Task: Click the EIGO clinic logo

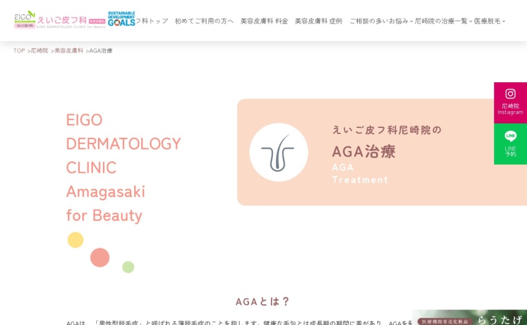Action: (25, 19)
